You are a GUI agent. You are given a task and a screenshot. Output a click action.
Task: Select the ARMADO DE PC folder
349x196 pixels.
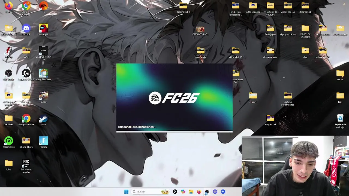(9, 30)
